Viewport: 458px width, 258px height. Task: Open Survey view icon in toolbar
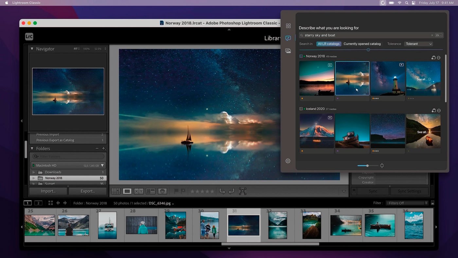click(x=150, y=191)
